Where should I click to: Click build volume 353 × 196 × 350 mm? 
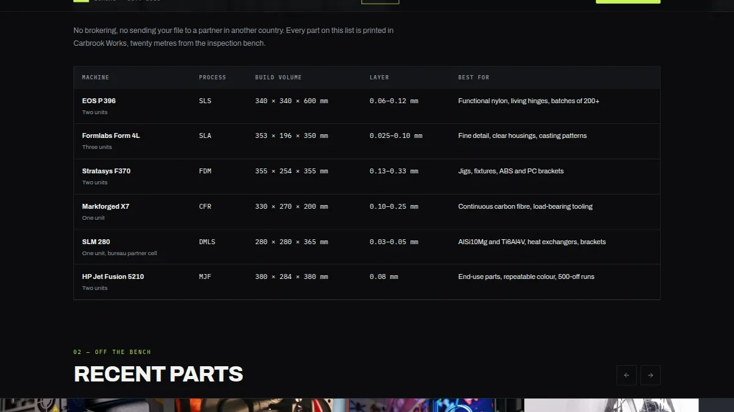(x=291, y=136)
